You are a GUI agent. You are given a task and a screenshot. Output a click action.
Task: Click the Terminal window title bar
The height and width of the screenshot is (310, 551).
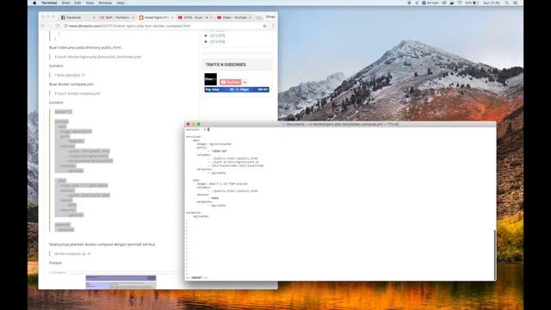(x=340, y=124)
